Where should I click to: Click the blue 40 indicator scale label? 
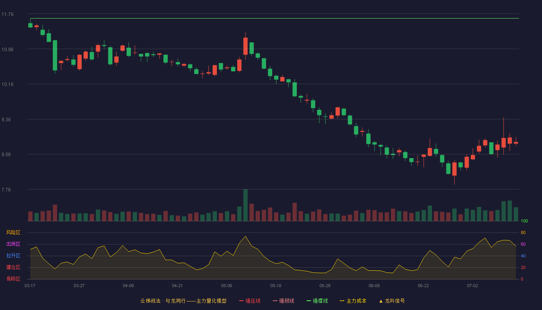(x=523, y=256)
